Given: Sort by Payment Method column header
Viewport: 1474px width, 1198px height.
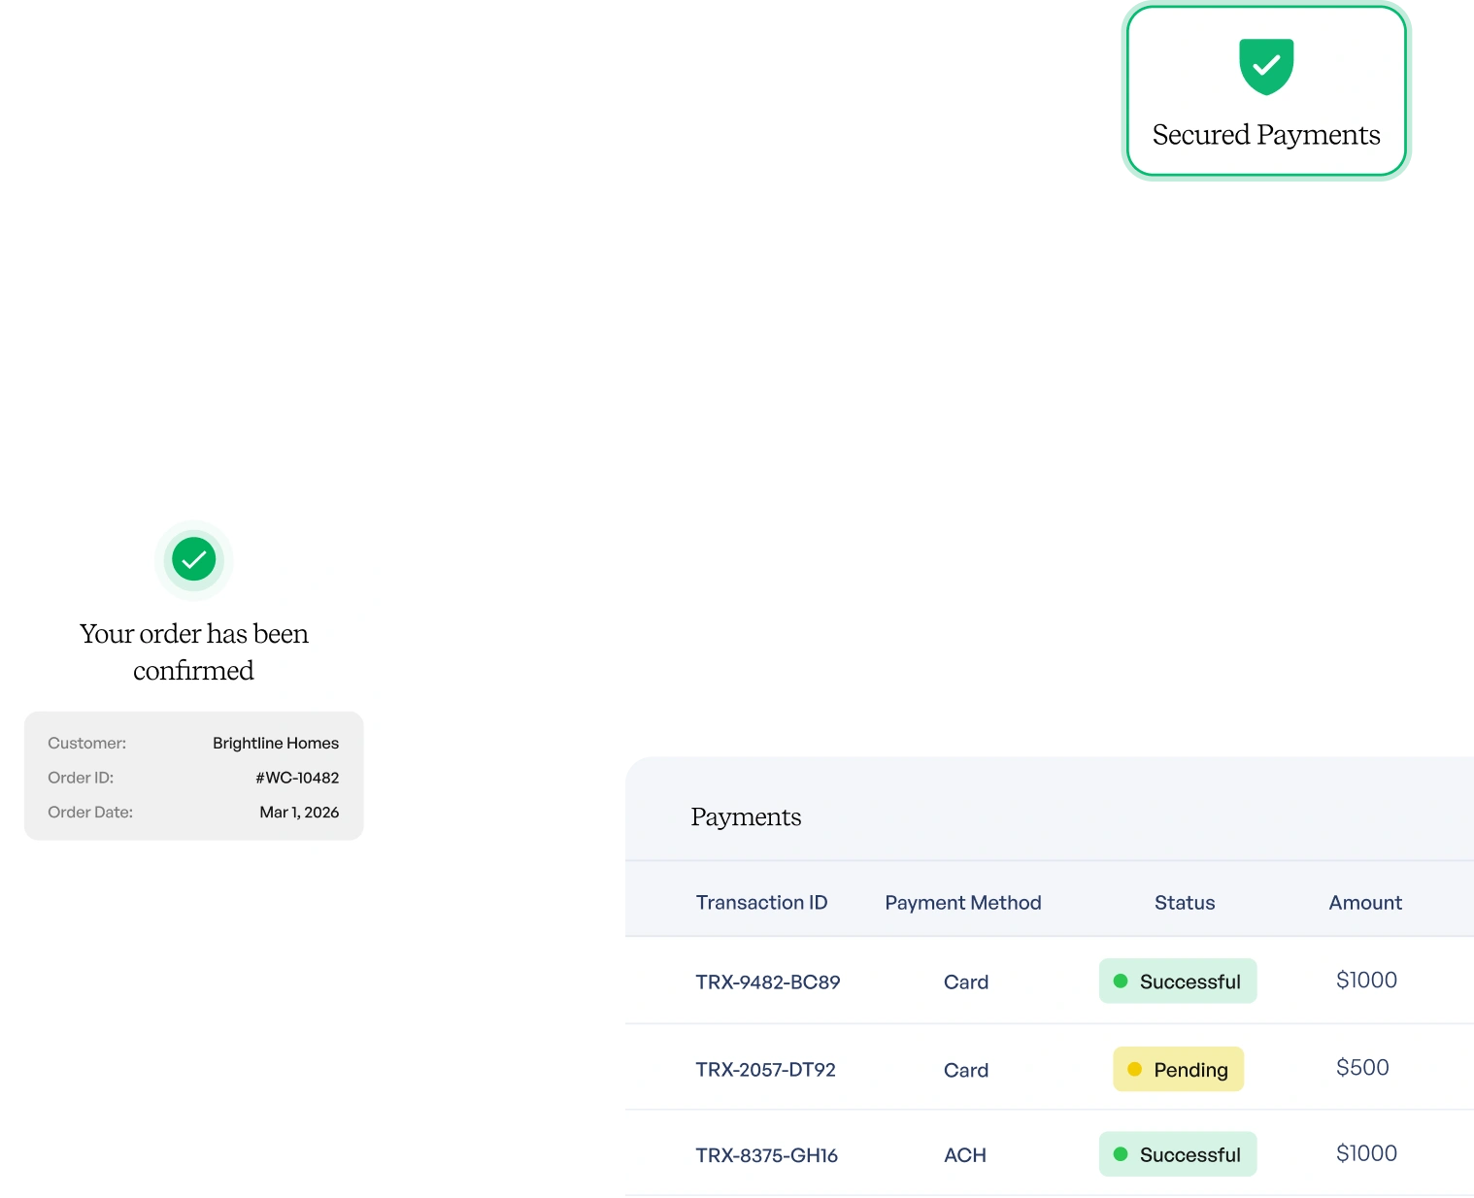Looking at the screenshot, I should (x=962, y=903).
